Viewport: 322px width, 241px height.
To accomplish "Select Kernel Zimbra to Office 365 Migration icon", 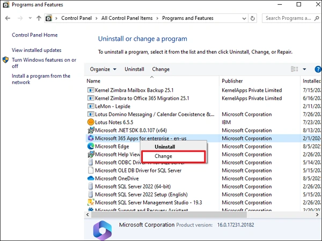I will coord(91,98).
